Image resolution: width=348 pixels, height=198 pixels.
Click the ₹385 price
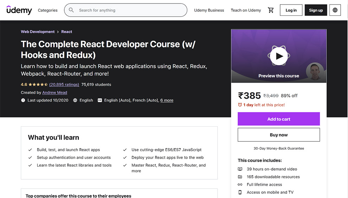(x=249, y=96)
